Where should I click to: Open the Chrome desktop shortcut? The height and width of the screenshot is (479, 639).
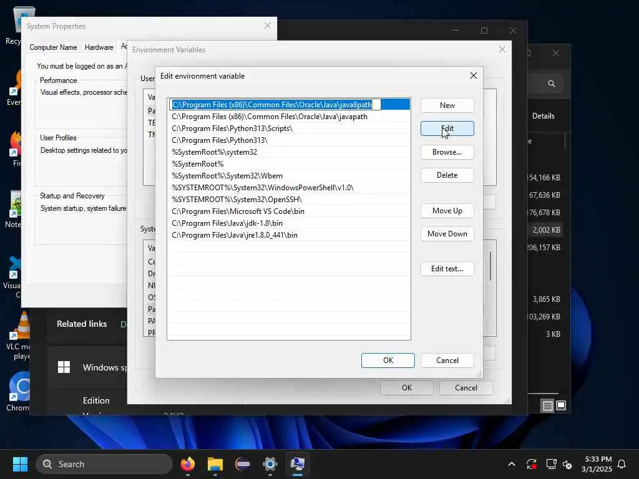point(18,392)
